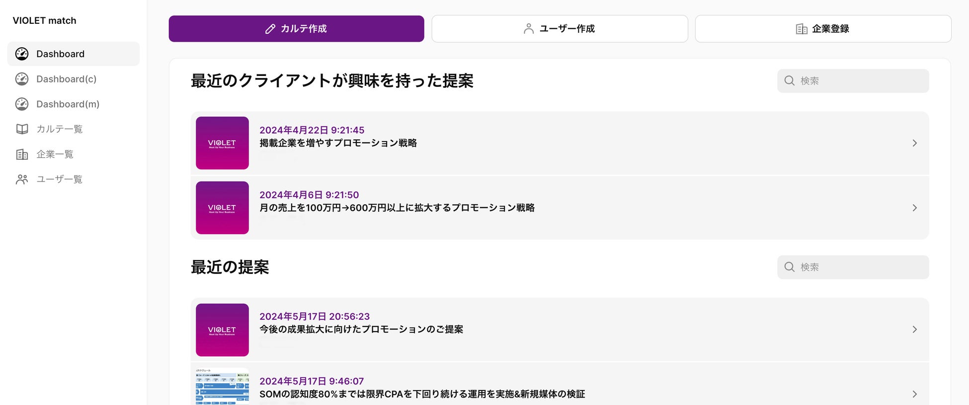The image size is (969, 405).
Task: Click the Dashboard(m) gauge icon
Action: point(22,104)
